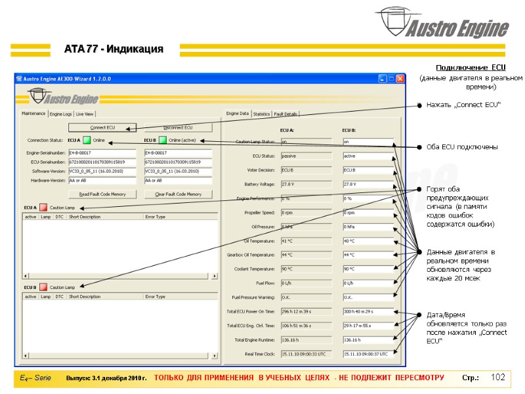Close the AE300-Wizard window
525x394 pixels.
(x=400, y=79)
